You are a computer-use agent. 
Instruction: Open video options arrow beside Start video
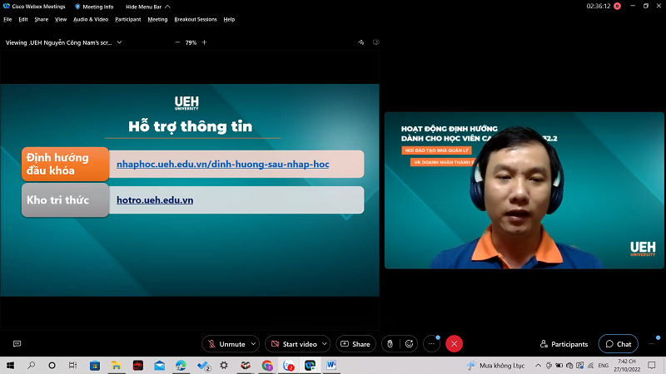[325, 344]
